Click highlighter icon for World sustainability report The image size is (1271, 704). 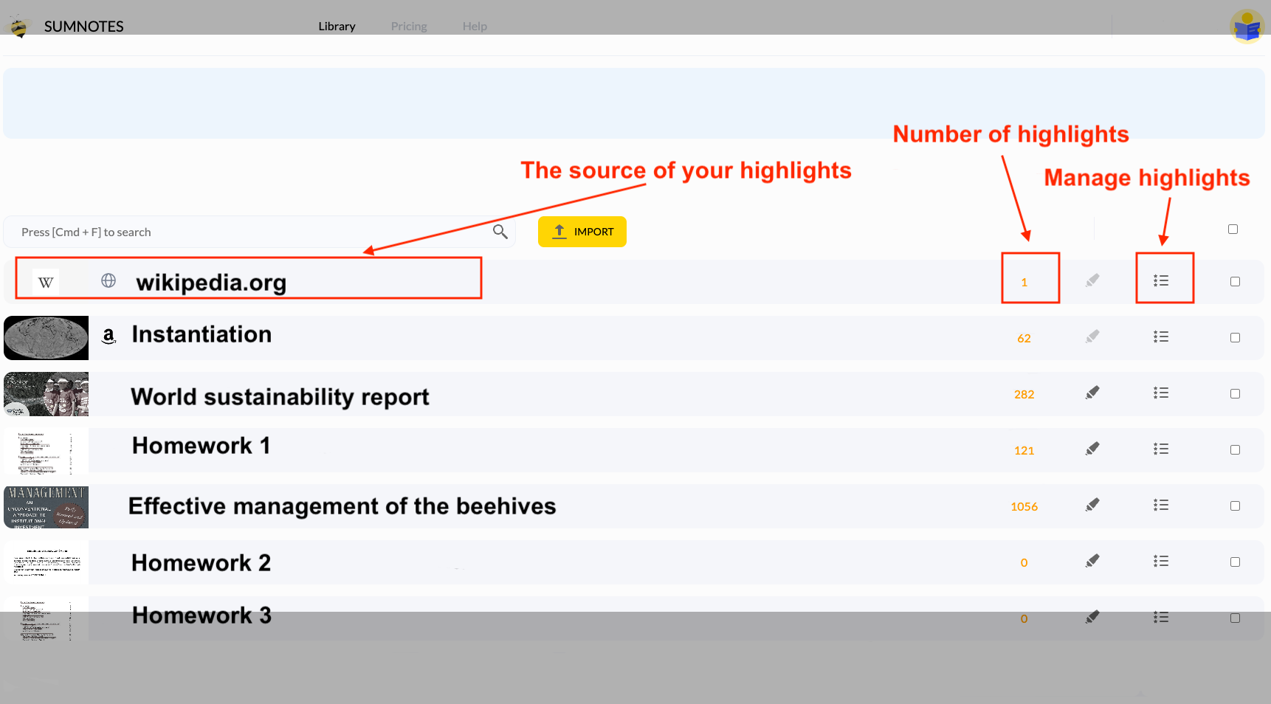coord(1092,393)
